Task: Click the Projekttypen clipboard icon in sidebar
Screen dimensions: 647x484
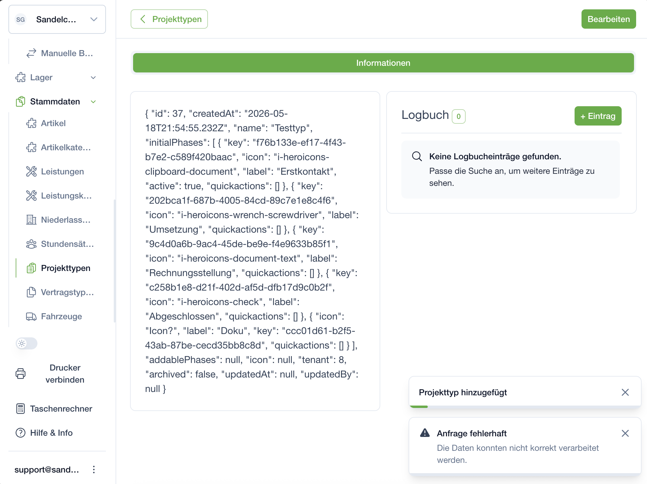Action: point(31,268)
